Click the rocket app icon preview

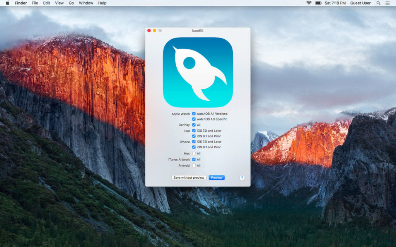(198, 72)
